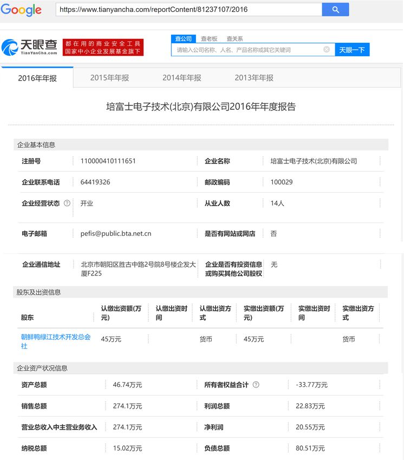Click total tax value 15.02万元
The width and height of the screenshot is (404, 460).
tap(127, 448)
